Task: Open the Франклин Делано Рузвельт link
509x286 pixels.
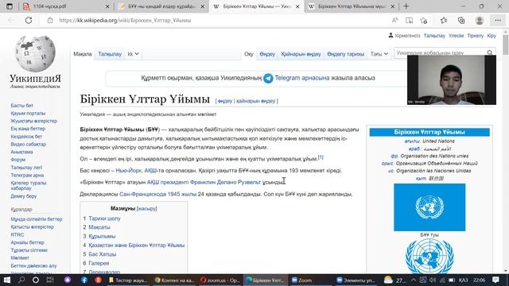Action: (x=225, y=182)
